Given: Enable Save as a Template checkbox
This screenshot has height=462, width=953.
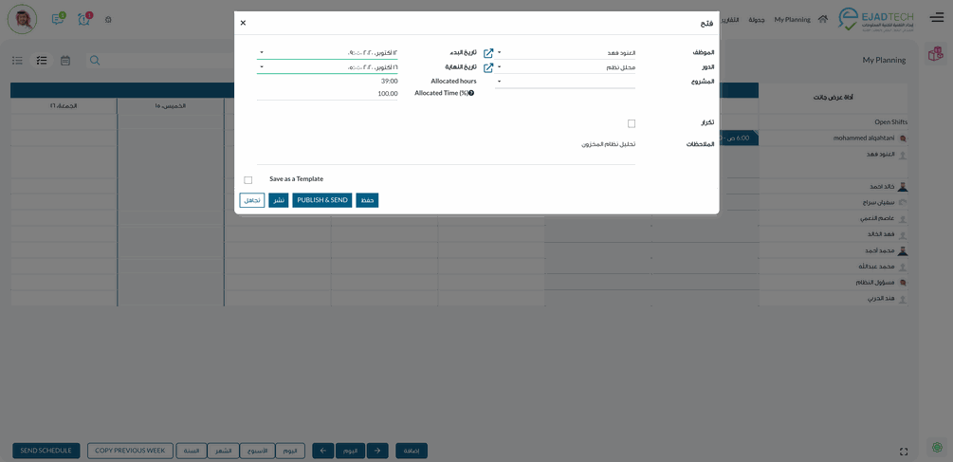Looking at the screenshot, I should tap(248, 179).
